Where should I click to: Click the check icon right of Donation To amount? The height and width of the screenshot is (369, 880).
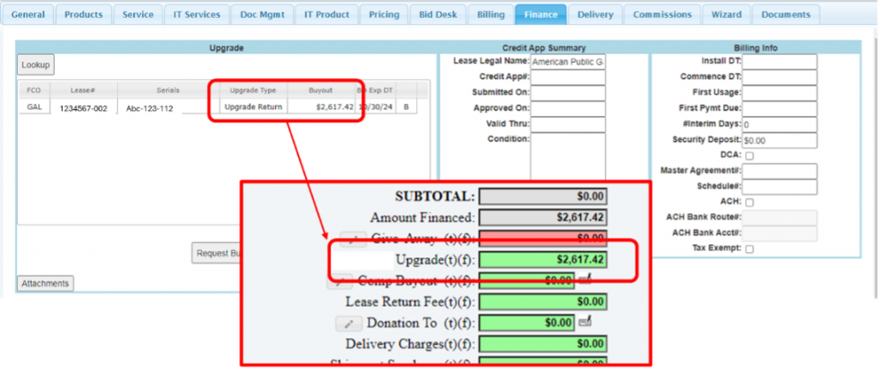(x=585, y=323)
